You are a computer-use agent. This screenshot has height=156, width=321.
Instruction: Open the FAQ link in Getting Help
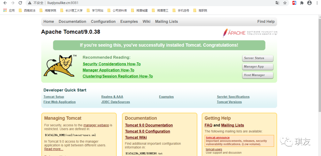tap(208, 125)
